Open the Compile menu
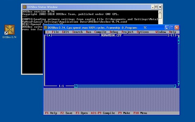This screenshot has height=122, width=195. coord(100,32)
